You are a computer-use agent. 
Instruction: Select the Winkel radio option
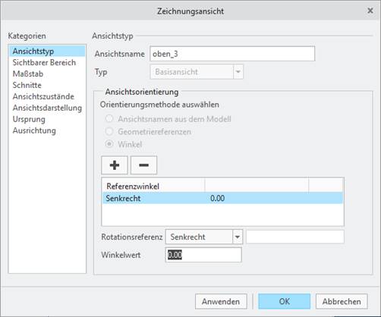click(x=109, y=144)
